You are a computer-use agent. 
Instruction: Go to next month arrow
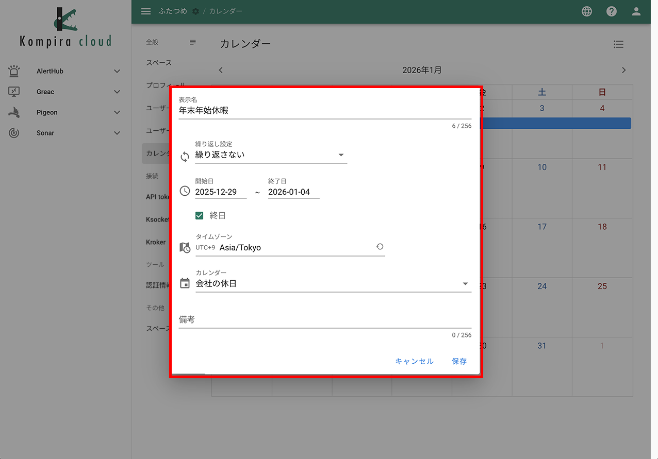[x=623, y=70]
